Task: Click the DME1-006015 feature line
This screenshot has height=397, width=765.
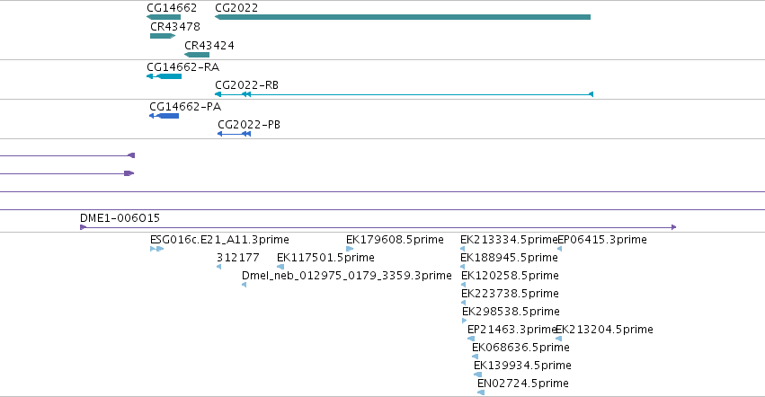Action: tap(378, 227)
